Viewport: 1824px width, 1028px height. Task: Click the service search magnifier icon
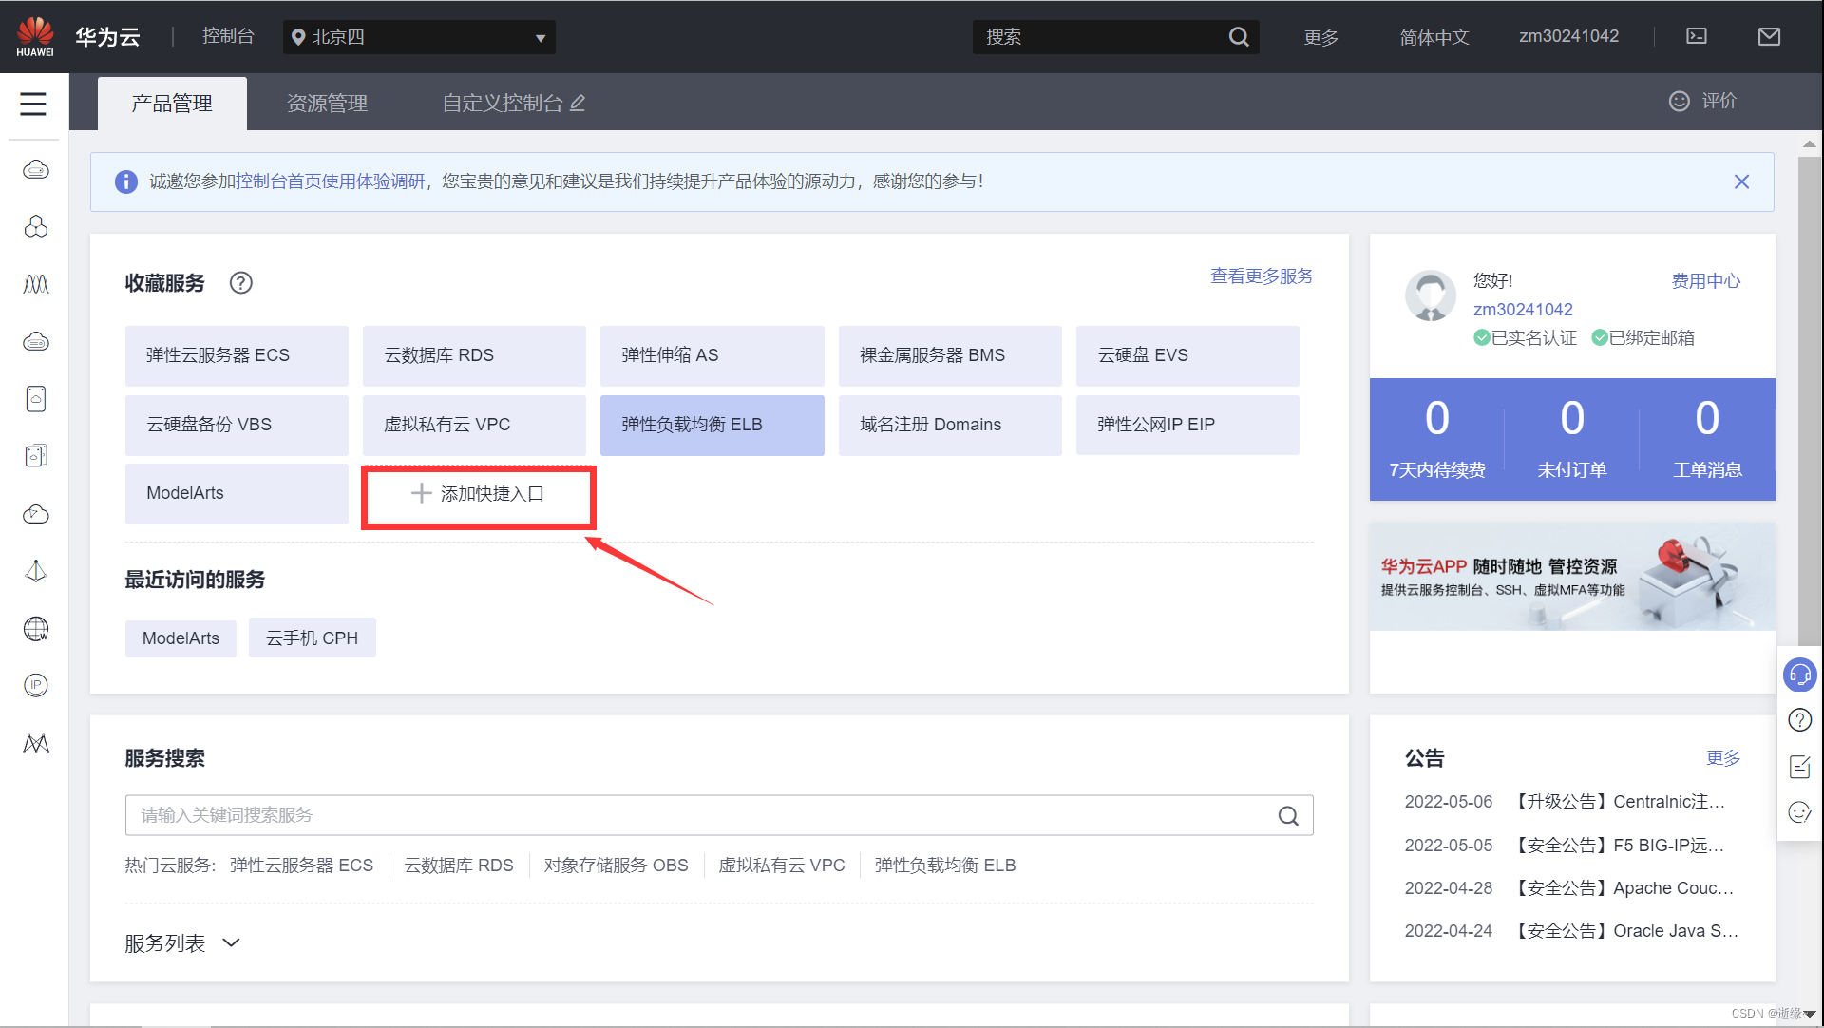(1288, 815)
